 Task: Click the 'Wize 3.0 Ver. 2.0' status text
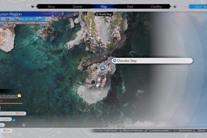pyautogui.click(x=28, y=19)
